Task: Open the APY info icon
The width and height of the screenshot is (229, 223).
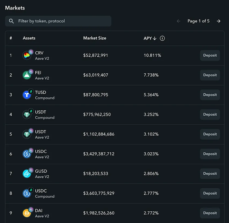Action: pos(162,38)
